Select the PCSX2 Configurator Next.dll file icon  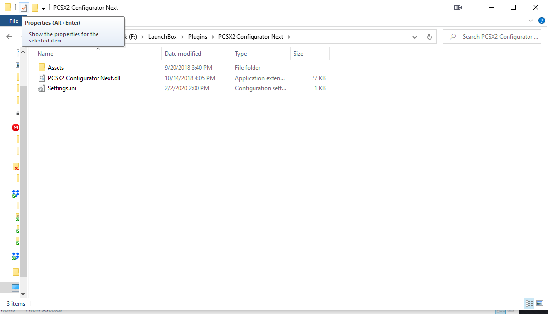click(x=41, y=78)
